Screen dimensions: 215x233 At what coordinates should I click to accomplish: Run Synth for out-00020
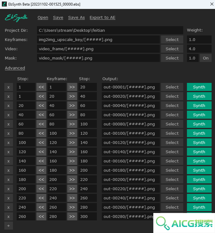pos(199,96)
